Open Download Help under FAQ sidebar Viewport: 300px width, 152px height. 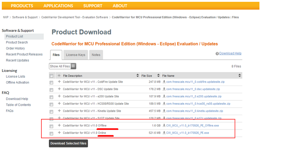pyautogui.click(x=17, y=99)
